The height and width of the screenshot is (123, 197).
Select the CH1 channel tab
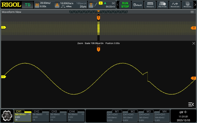coord(23,116)
